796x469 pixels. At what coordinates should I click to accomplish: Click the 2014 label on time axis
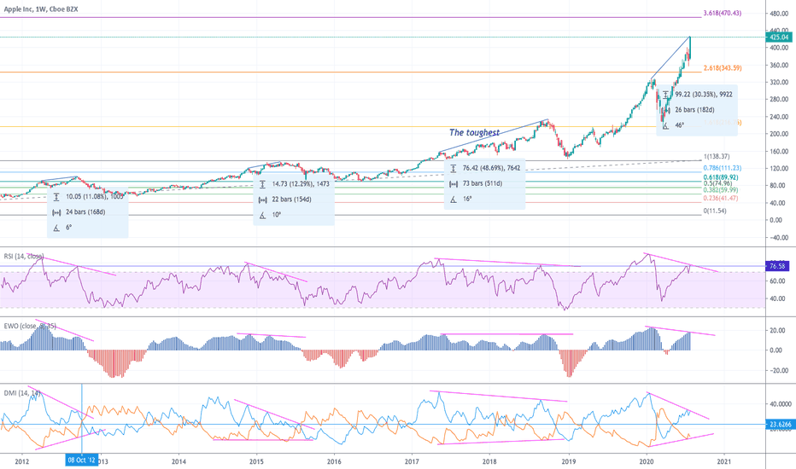179,461
